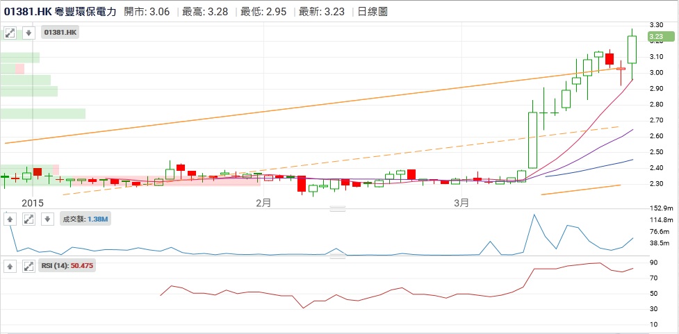
Task: Maximize the main price chart panel
Action: (x=11, y=33)
